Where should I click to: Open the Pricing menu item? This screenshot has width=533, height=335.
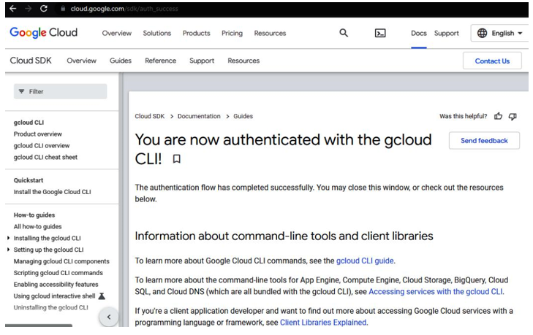click(232, 34)
